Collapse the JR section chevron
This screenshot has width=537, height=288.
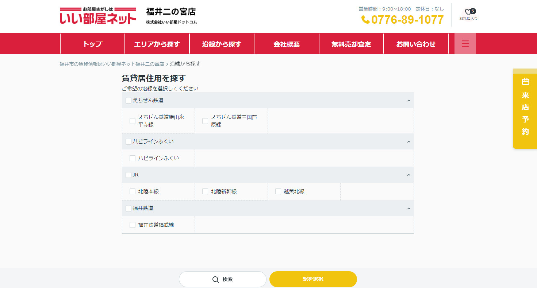pyautogui.click(x=408, y=175)
